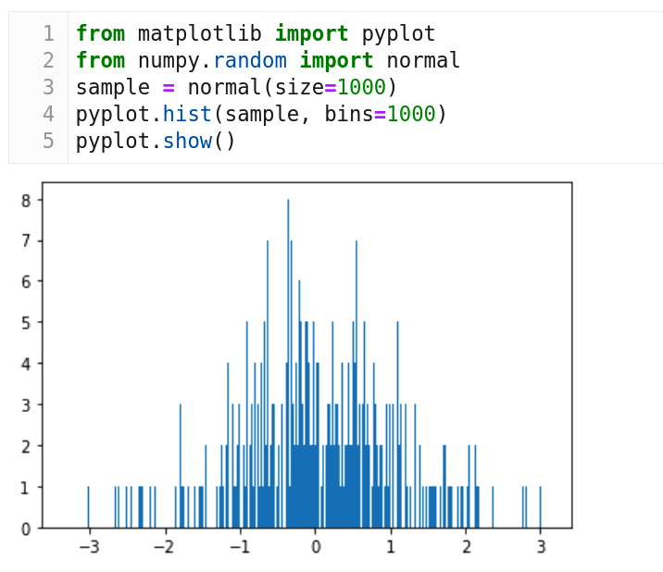Click line number 5 in the code gutter
The width and height of the screenshot is (663, 572).
pos(48,142)
